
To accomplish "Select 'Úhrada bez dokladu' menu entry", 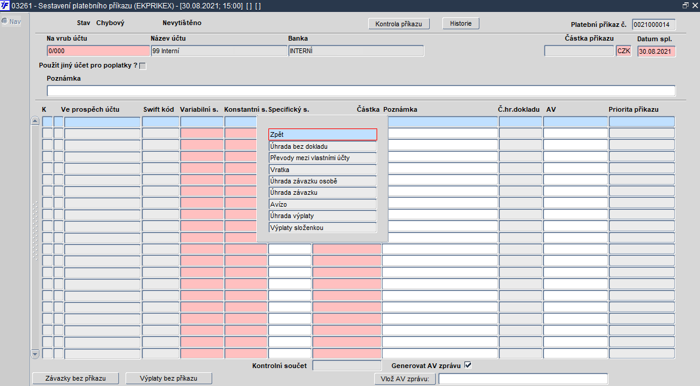I will [323, 146].
